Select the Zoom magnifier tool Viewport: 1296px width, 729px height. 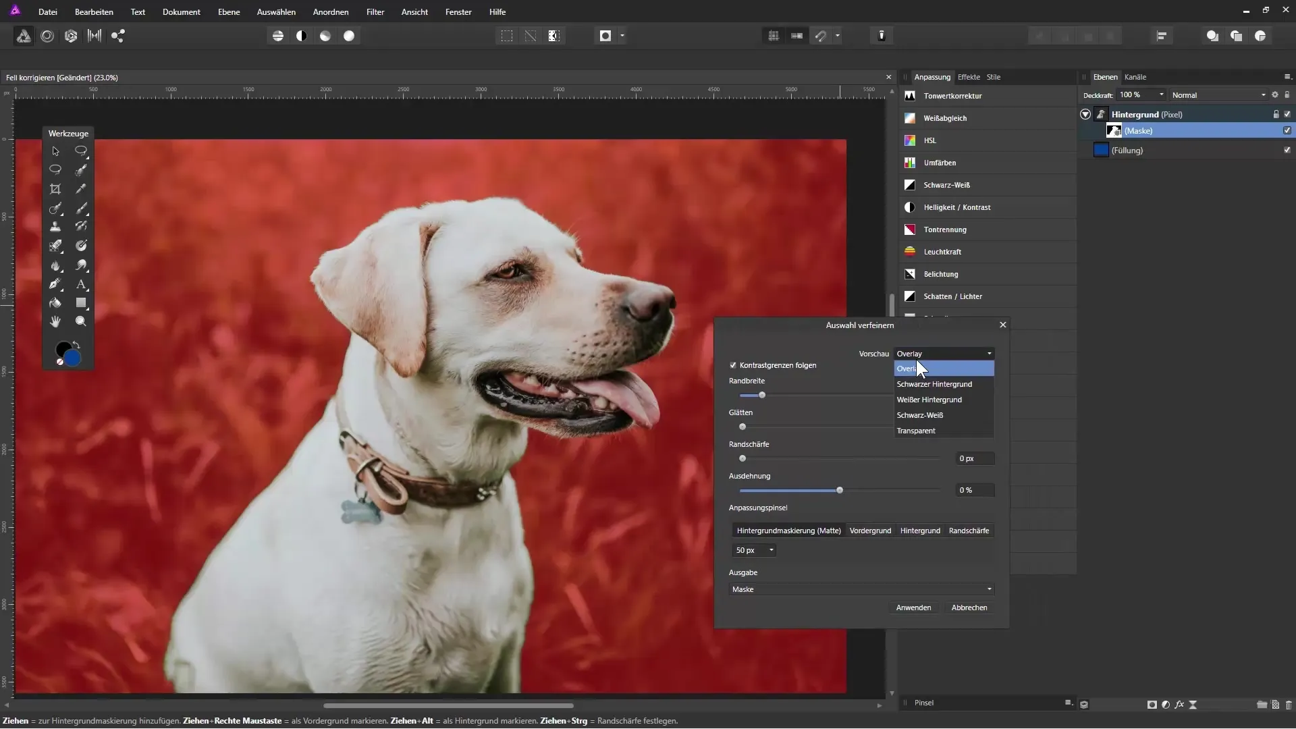(81, 322)
